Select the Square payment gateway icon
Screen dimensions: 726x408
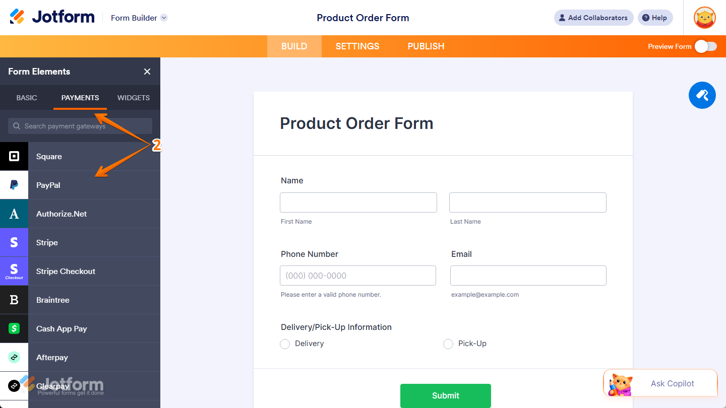(x=14, y=156)
